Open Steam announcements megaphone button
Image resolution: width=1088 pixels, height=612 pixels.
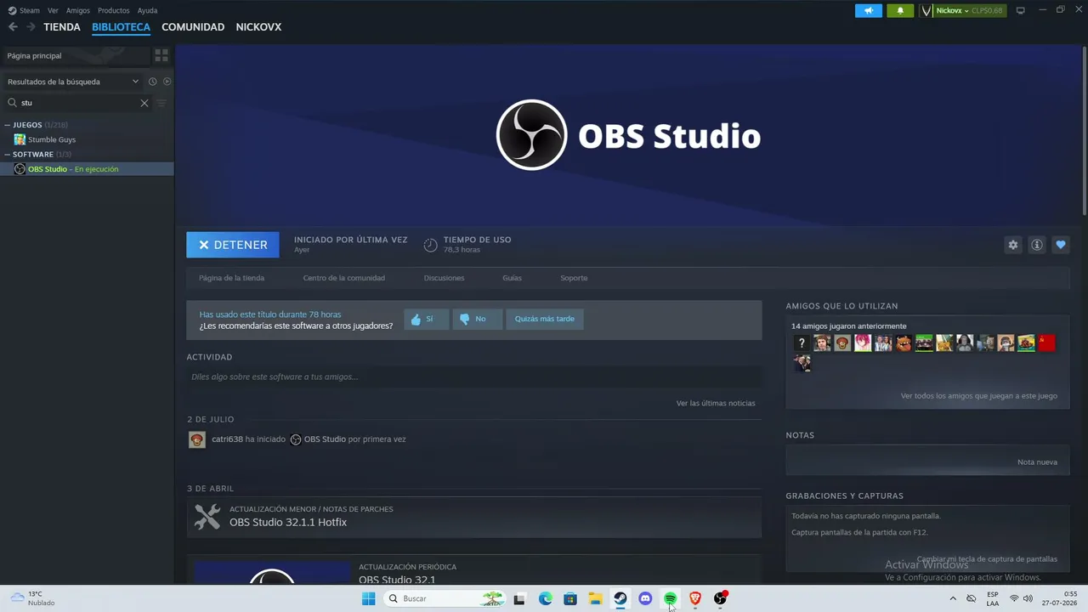[869, 11]
